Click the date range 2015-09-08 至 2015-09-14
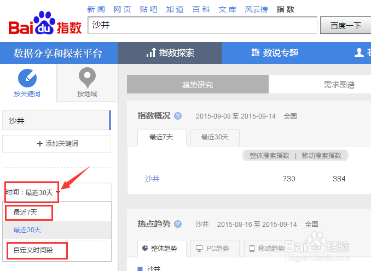This screenshot has height=271, width=371. coord(236,116)
